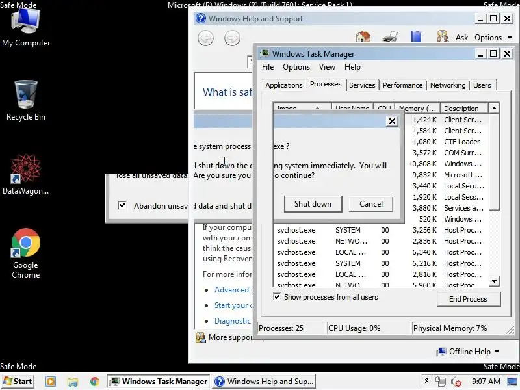The image size is (520, 390).
Task: Click the More support icon at the bottom
Action: point(200,337)
